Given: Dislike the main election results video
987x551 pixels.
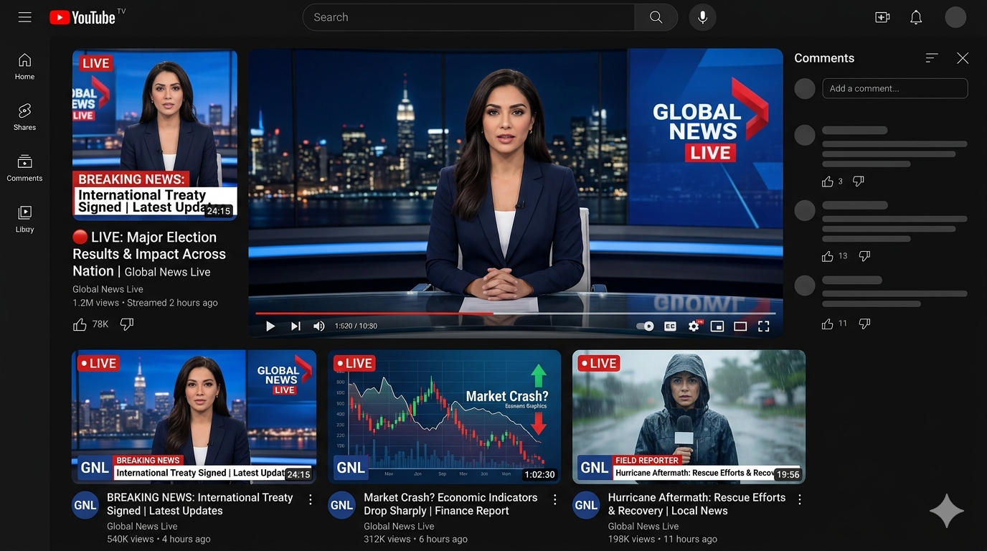Looking at the screenshot, I should pos(127,324).
